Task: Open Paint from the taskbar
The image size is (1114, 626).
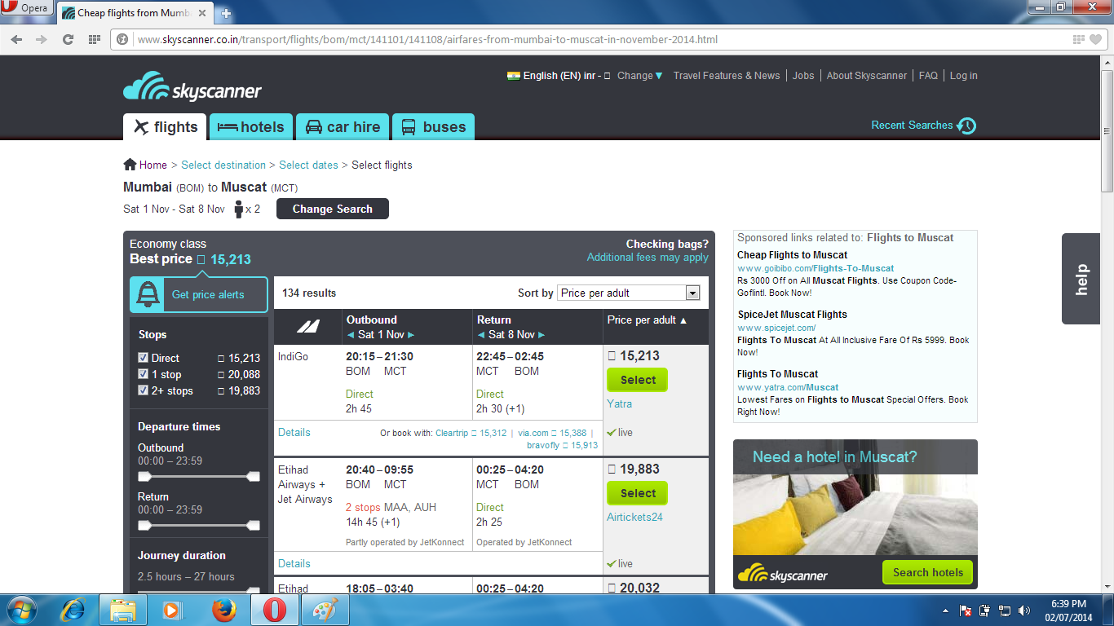Action: click(325, 610)
